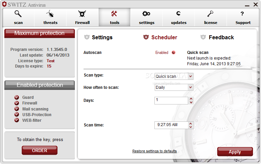Click the USB-Protection label
The image size is (261, 164).
click(x=37, y=115)
